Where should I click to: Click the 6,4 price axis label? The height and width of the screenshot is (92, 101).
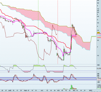pos(98,12)
